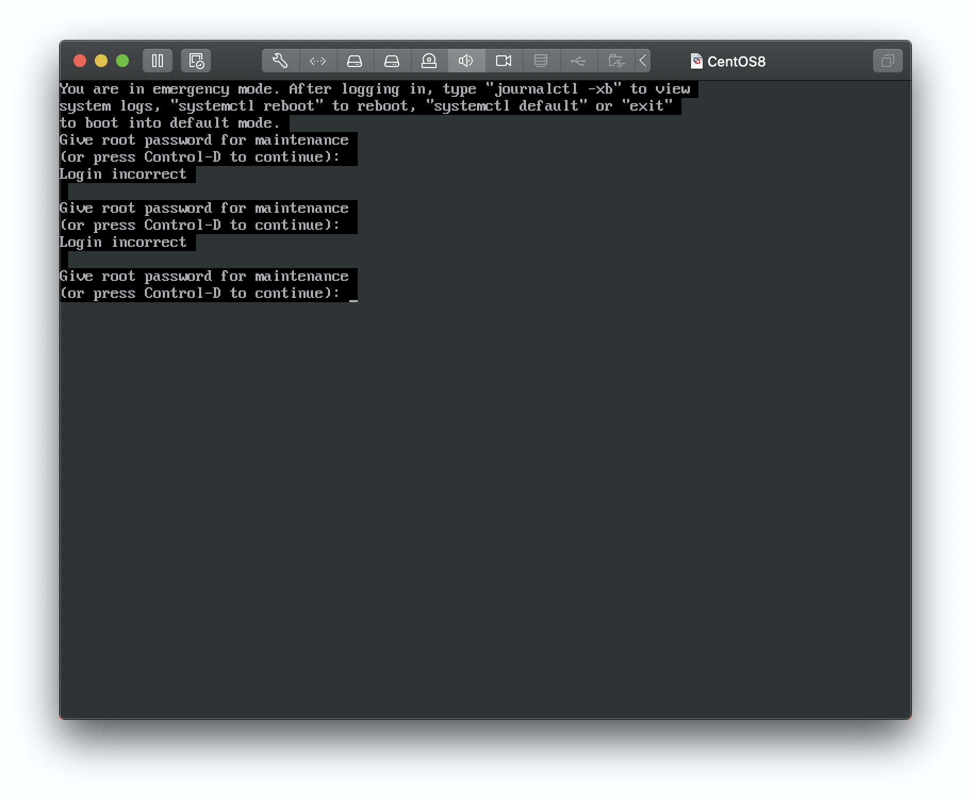Click the printer device icon

pos(541,61)
